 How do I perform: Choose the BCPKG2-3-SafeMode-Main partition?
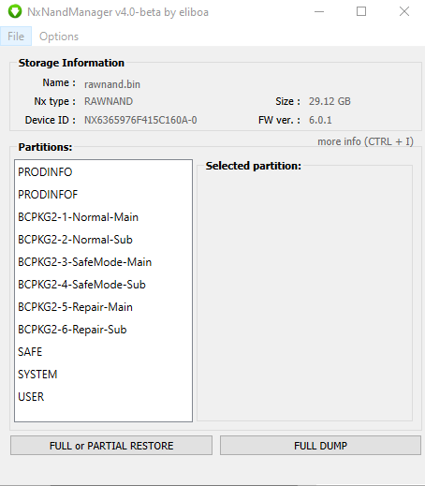tap(103, 262)
